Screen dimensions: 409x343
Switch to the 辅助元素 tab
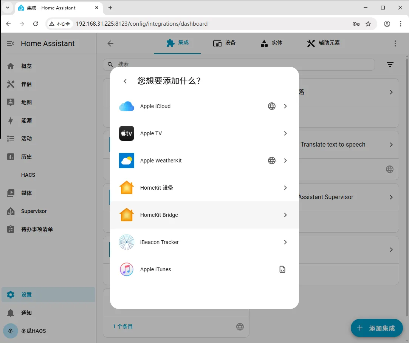point(324,43)
